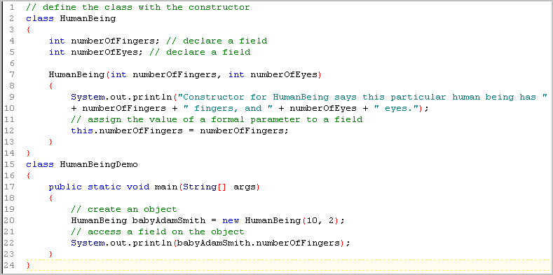
Task: Click the this keyword on line 12
Action: (82, 130)
